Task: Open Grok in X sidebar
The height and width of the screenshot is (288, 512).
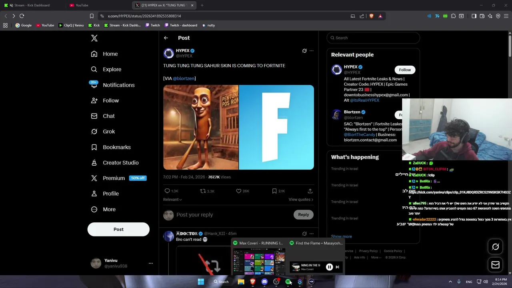Action: [103, 132]
